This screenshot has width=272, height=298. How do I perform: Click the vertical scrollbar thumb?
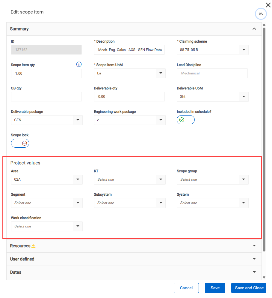tap(264, 140)
